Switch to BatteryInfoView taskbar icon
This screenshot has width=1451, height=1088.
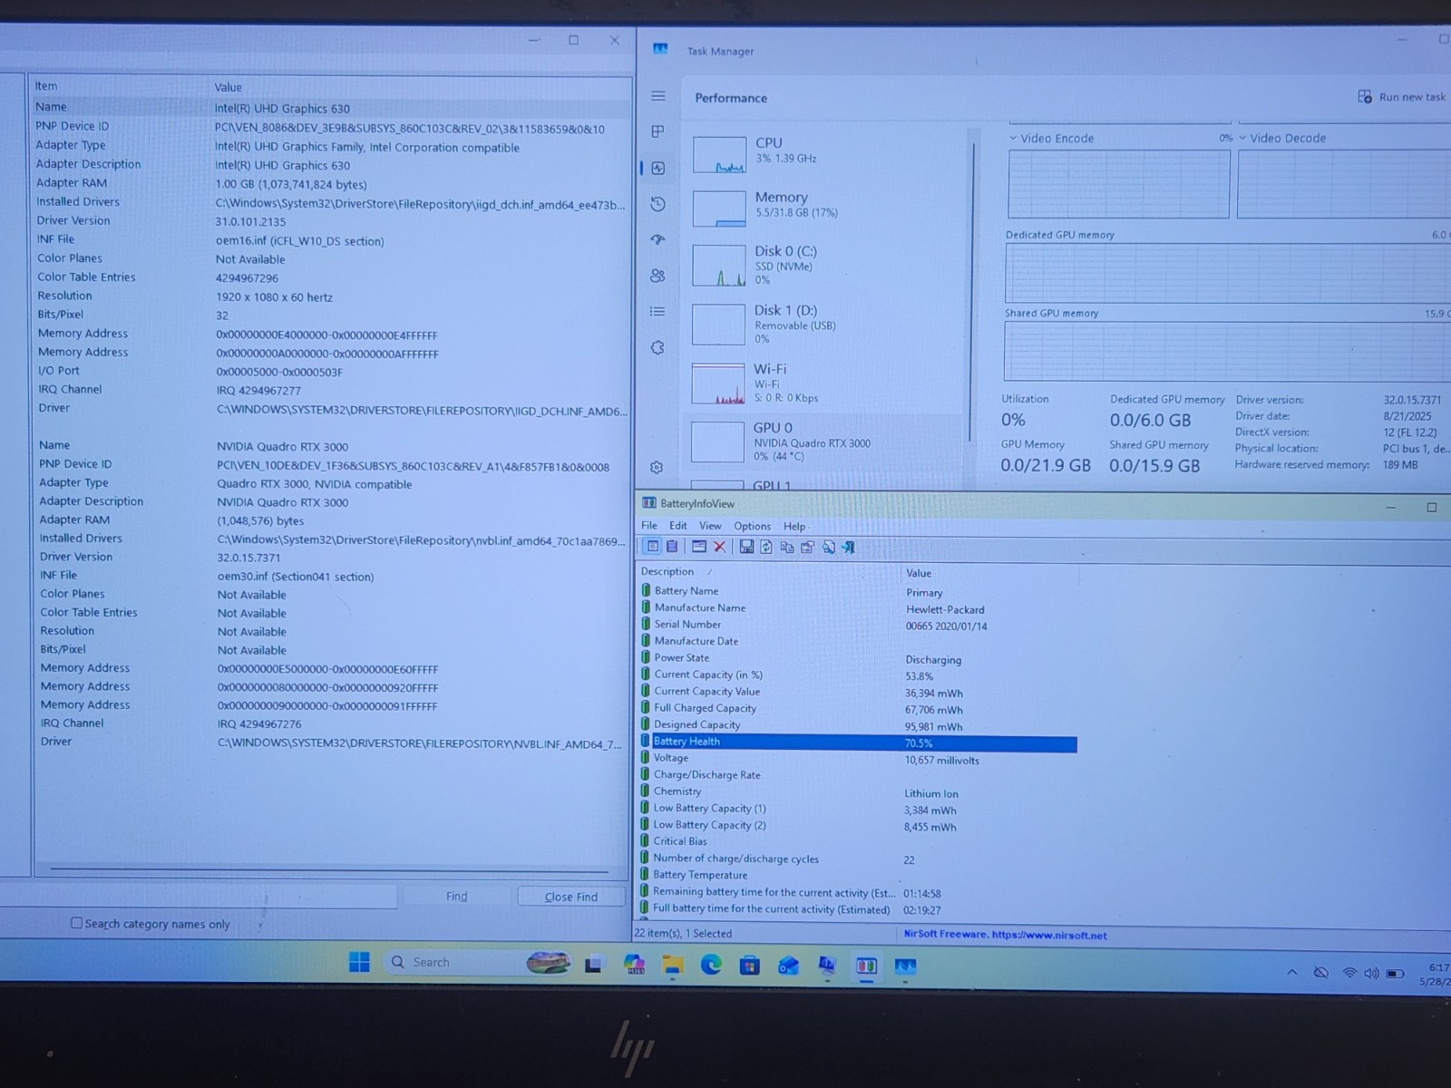[866, 967]
